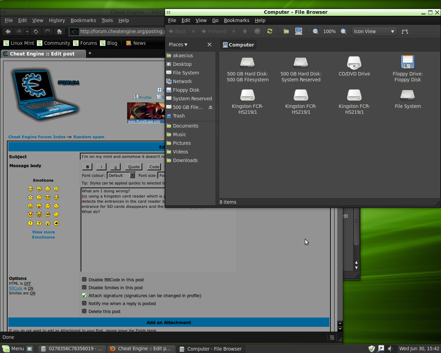The height and width of the screenshot is (353, 441).
Task: Switch to Computer - File Browser taskbar entry
Action: pos(211,349)
